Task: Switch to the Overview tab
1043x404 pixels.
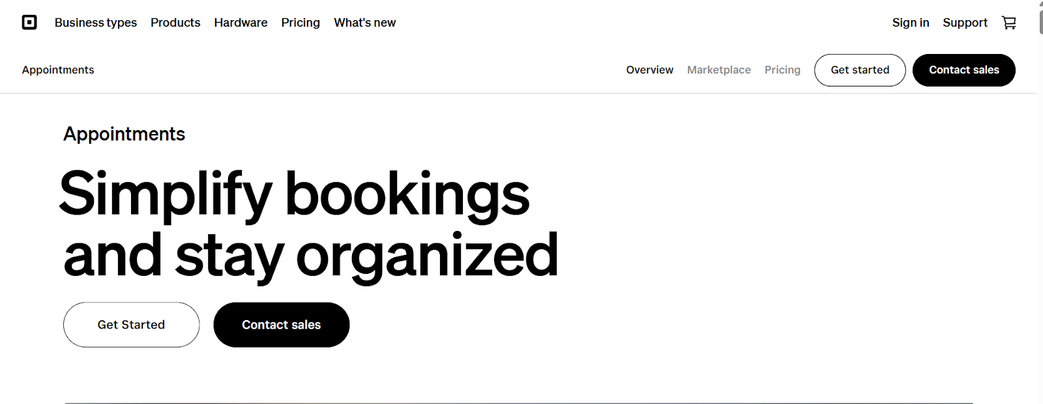Action: [x=649, y=70]
